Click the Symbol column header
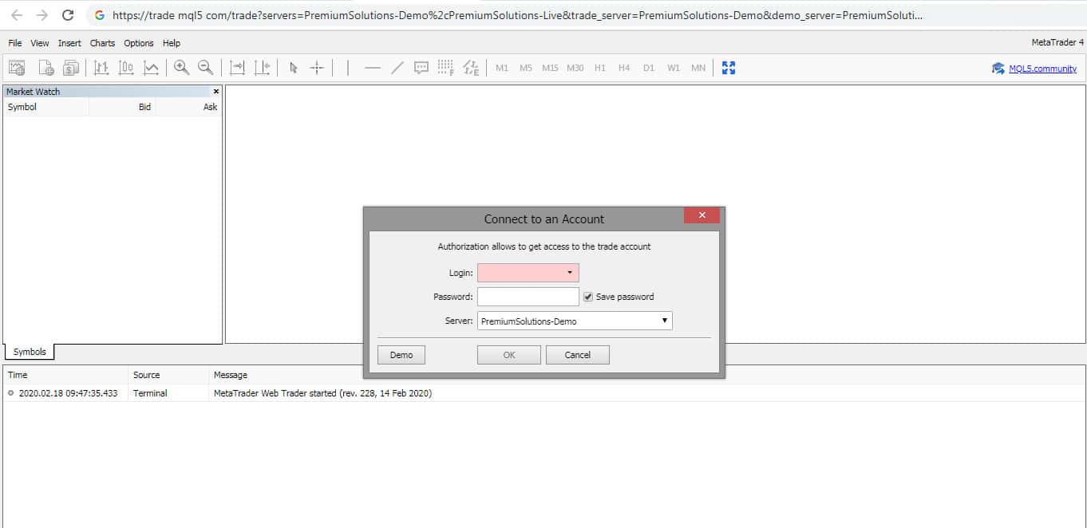Viewport: 1087px width, 528px height. coord(46,107)
